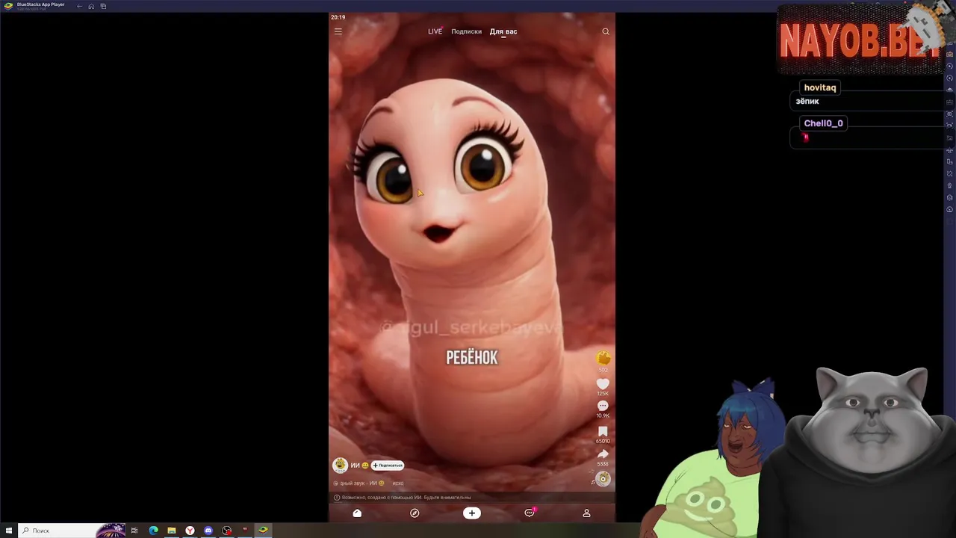
Task: Bookmark the video with the save icon
Action: point(603,431)
